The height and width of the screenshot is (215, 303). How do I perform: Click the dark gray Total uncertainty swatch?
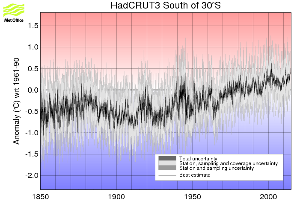click(167, 158)
